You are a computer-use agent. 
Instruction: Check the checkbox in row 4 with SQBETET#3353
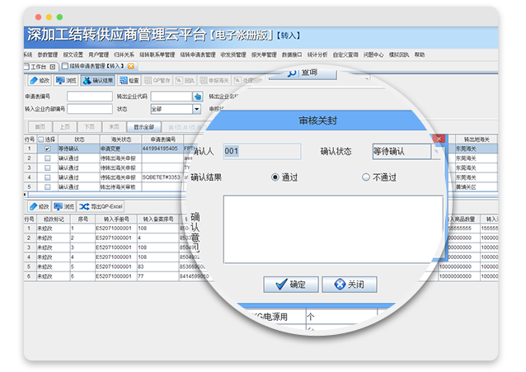pyautogui.click(x=48, y=177)
